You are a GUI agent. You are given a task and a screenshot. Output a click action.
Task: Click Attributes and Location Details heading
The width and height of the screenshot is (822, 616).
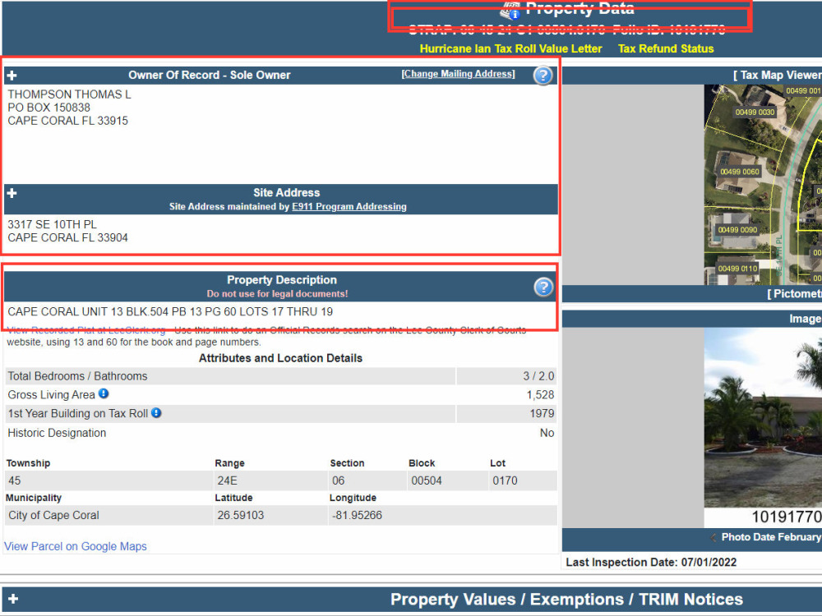click(280, 358)
